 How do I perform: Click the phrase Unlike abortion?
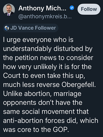click(27, 94)
